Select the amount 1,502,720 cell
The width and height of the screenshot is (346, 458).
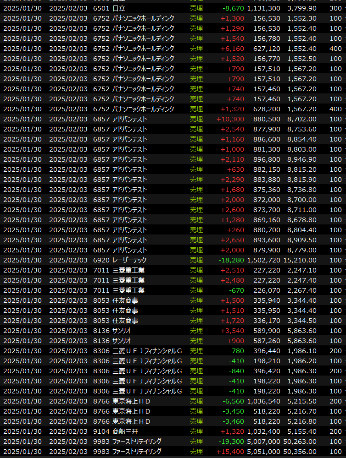point(263,260)
